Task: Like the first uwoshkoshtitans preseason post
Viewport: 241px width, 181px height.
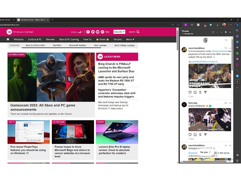Action: pyautogui.click(x=190, y=92)
